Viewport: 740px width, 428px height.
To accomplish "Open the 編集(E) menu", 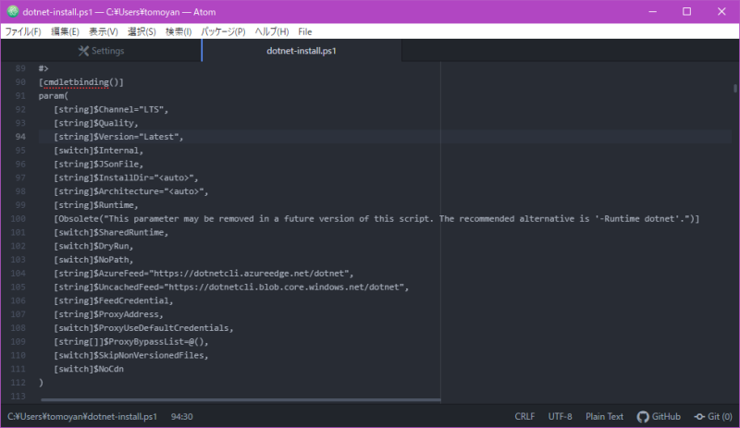I will [x=65, y=31].
